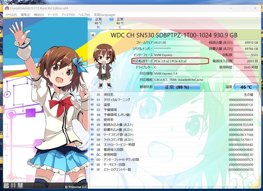Click the blue status orb for drive D:
The height and width of the screenshot is (191, 263).
90,19
